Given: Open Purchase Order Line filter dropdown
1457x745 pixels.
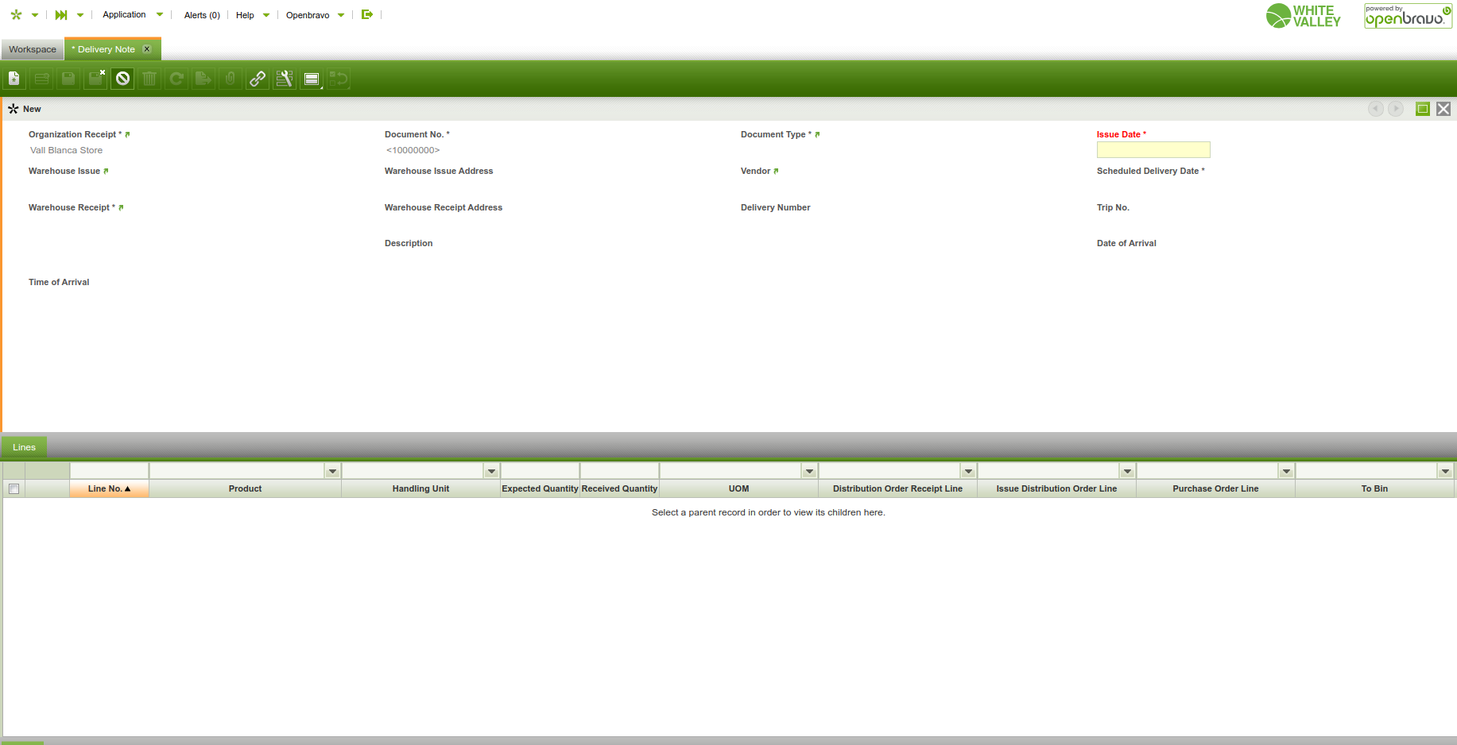Looking at the screenshot, I should [1287, 471].
